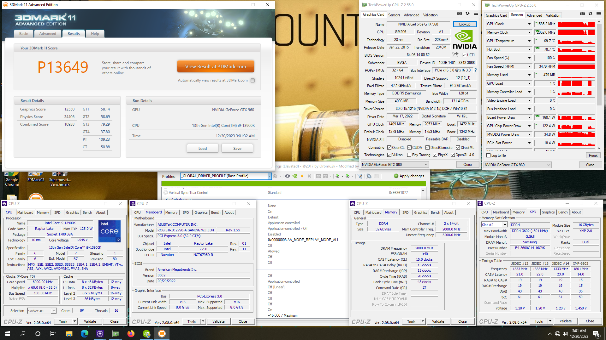The height and width of the screenshot is (340, 606).
Task: Click the refresh profiles icon in Inspector toolbar
Action: (x=287, y=176)
